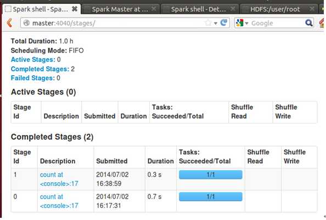Open the Completed Stages link
This screenshot has width=326, height=220.
pos(40,69)
